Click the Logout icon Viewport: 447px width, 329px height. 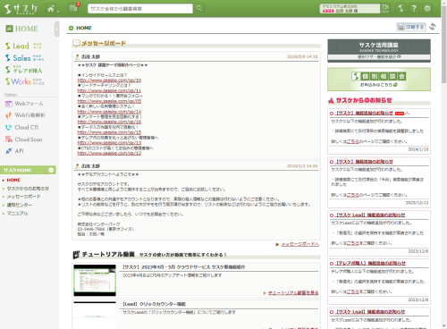(x=385, y=8)
